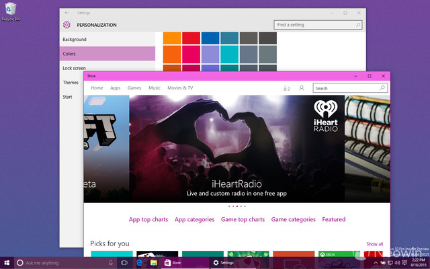This screenshot has height=269, width=430.
Task: Click the Personalization gear icon
Action: click(x=67, y=25)
